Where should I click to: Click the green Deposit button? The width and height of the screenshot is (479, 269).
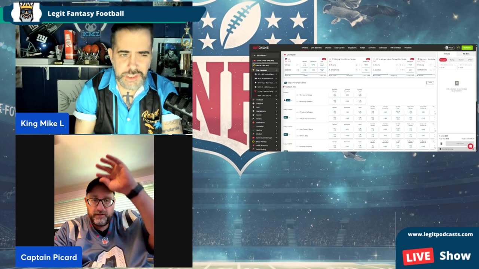point(467,48)
